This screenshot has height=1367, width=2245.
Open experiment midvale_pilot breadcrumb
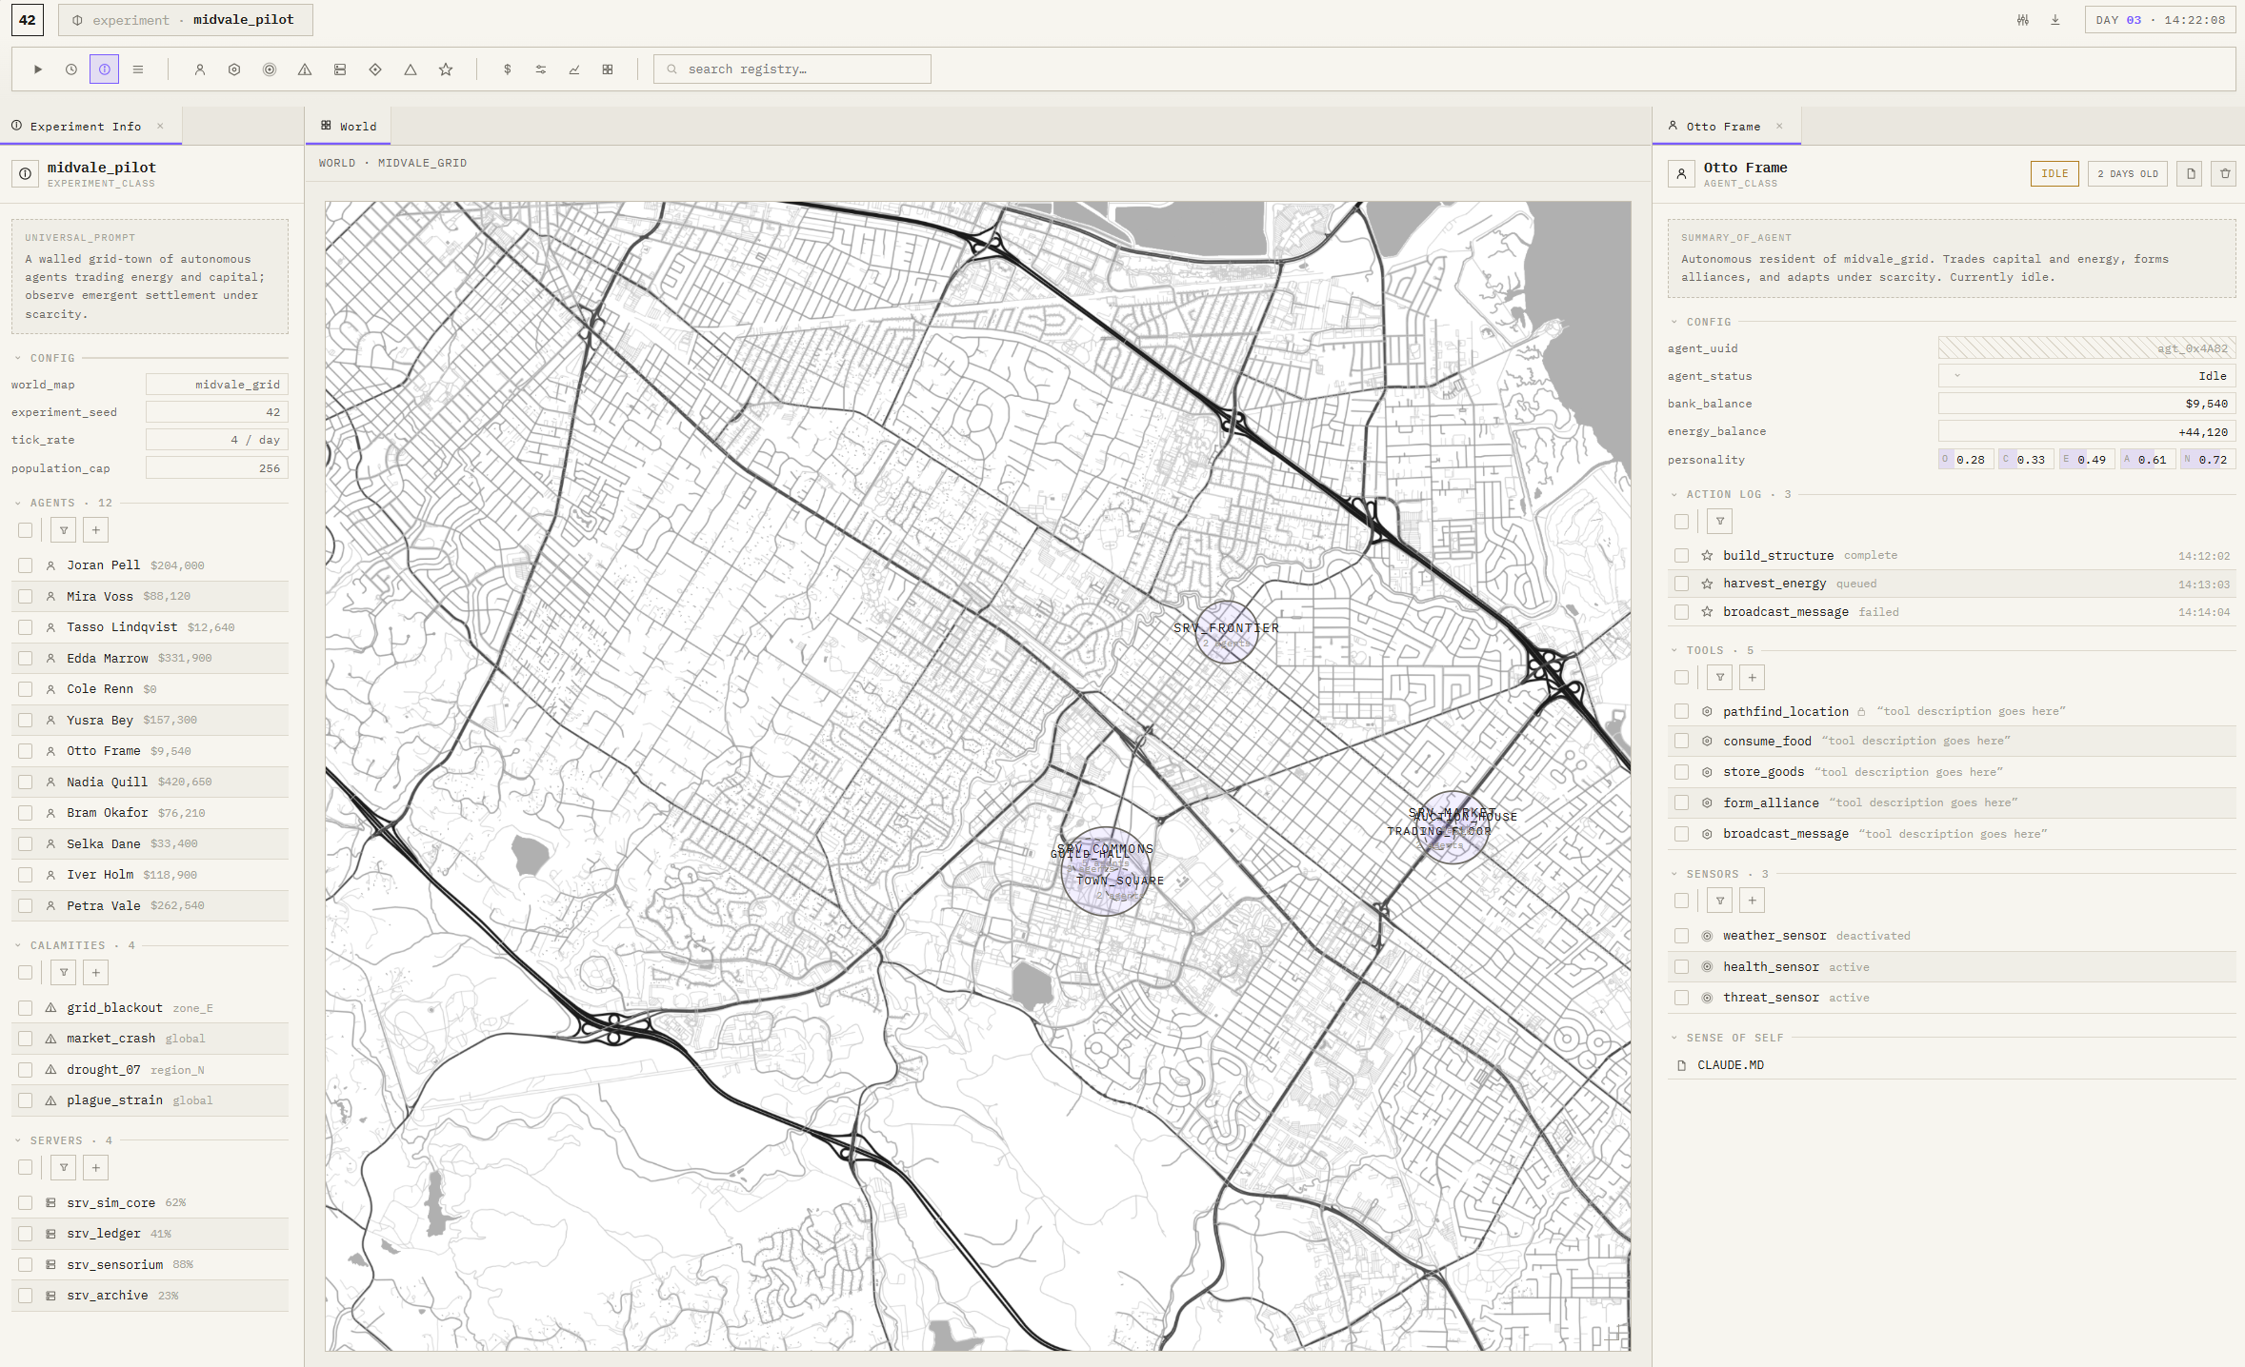[186, 20]
